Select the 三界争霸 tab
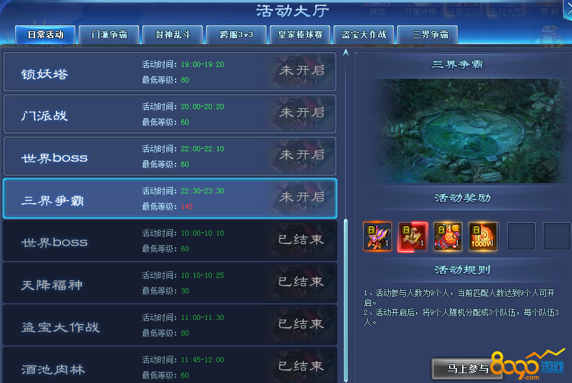Viewport: 572px width, 383px height. (428, 34)
